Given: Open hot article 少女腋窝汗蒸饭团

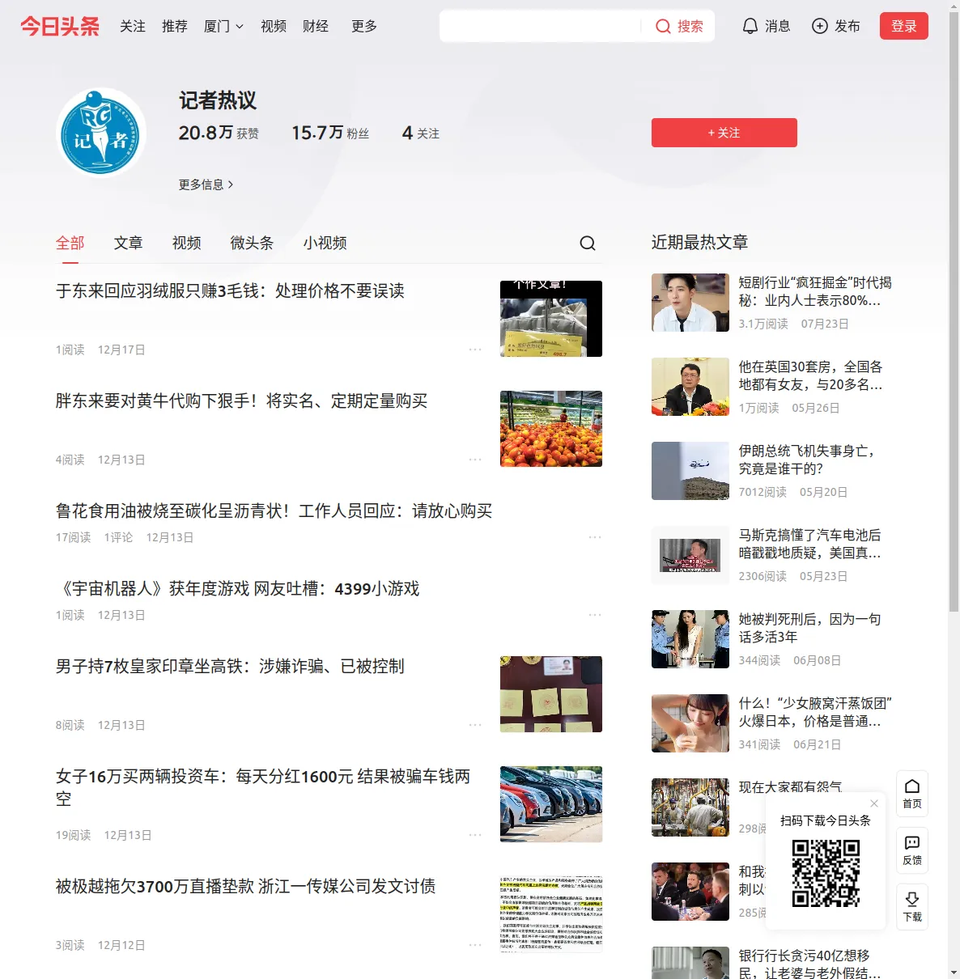Looking at the screenshot, I should [x=815, y=712].
